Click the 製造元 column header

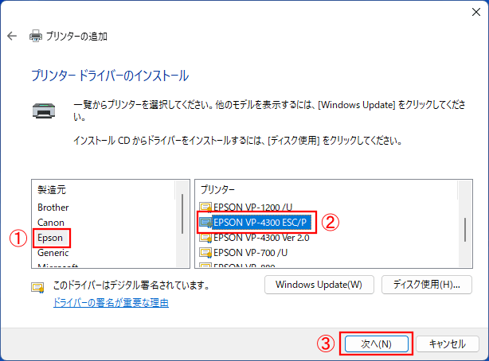[x=52, y=190]
